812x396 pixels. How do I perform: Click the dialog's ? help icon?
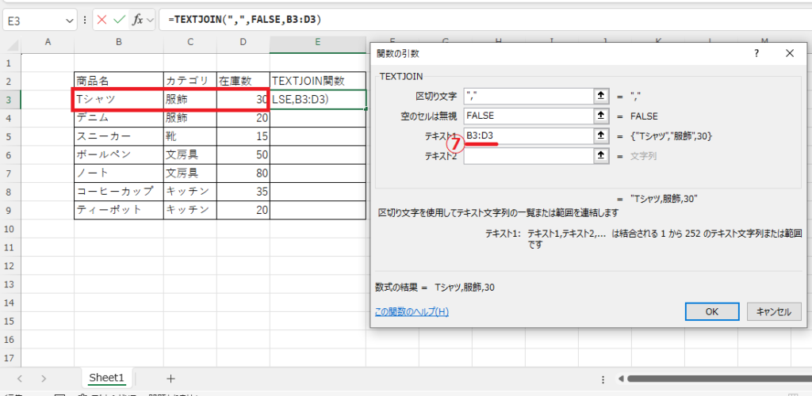756,53
